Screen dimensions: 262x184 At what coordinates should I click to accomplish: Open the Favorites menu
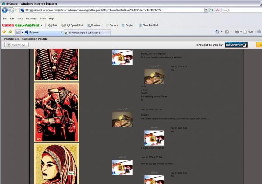tap(31, 19)
